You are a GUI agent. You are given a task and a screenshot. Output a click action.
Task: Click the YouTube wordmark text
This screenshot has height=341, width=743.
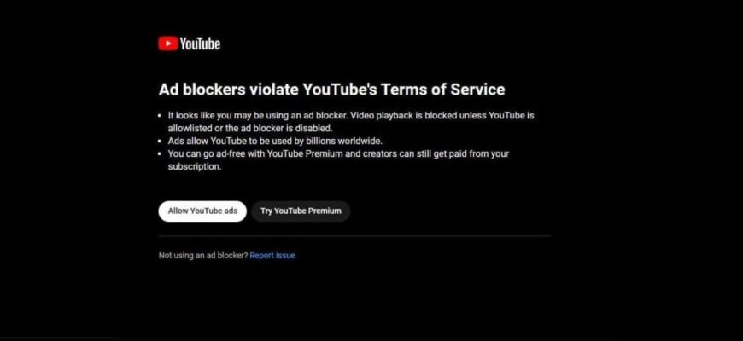200,43
